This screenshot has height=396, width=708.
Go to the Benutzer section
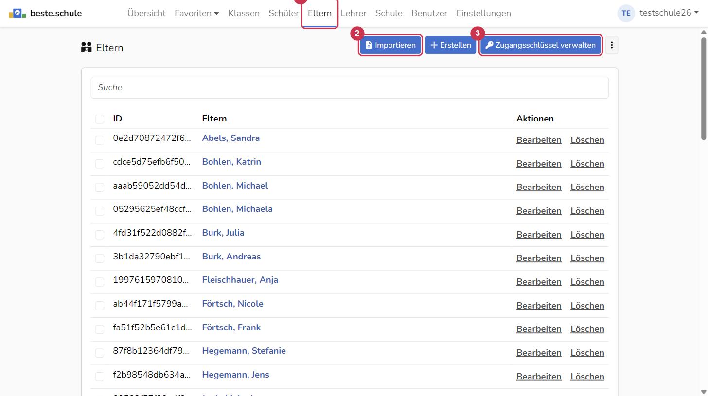429,13
